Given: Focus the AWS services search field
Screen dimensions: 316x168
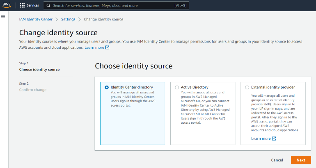Looking at the screenshot, I should [x=116, y=5].
